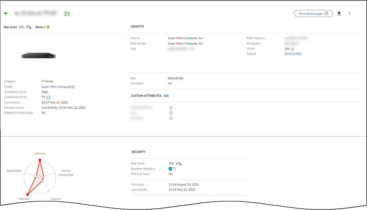Click the IP Address label
The image size is (367, 210).
(254, 43)
